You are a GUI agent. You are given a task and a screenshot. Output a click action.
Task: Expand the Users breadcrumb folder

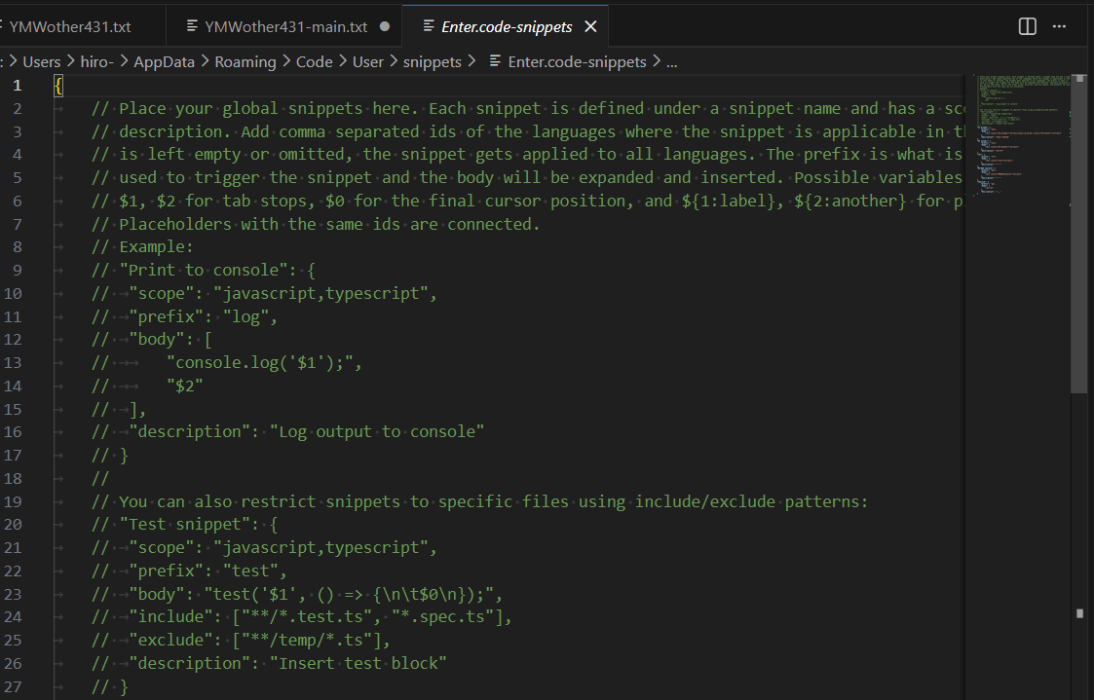tap(42, 61)
